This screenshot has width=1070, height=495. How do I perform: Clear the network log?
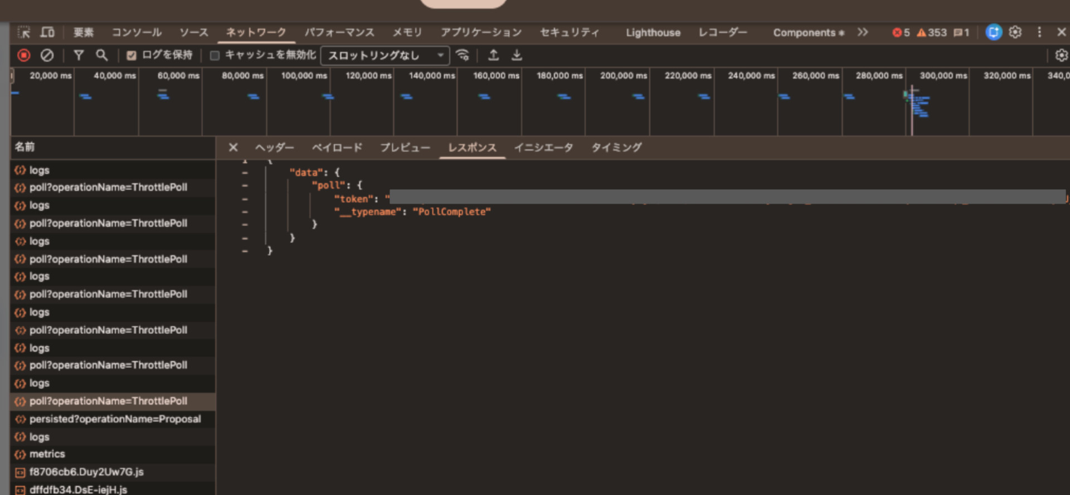pos(47,55)
